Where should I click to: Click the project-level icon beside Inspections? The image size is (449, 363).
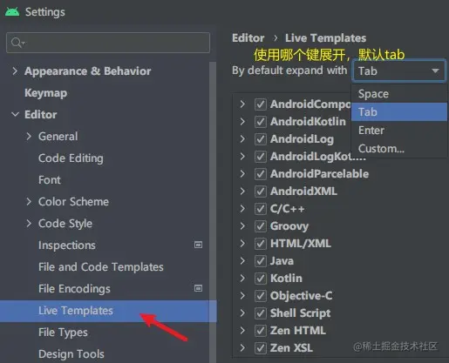[x=198, y=245]
